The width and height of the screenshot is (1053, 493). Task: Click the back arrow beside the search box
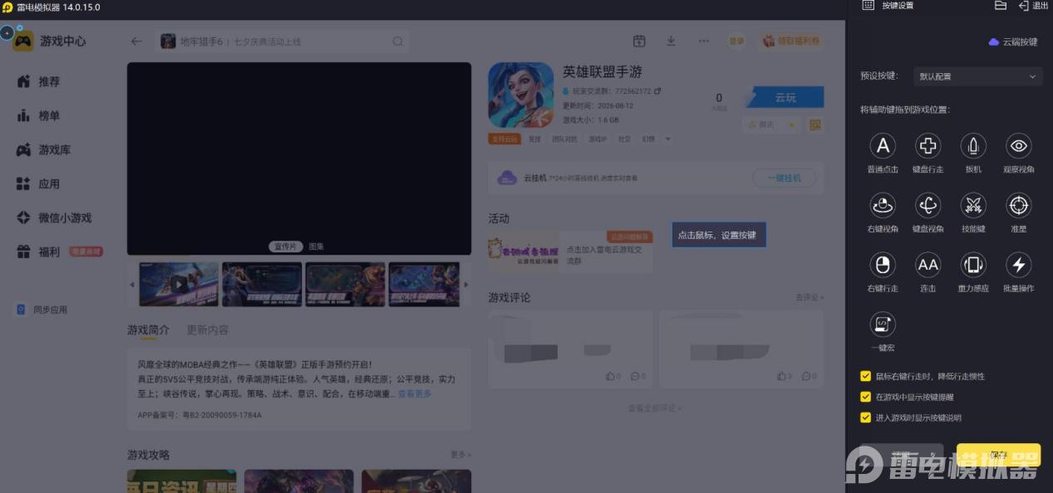click(136, 41)
